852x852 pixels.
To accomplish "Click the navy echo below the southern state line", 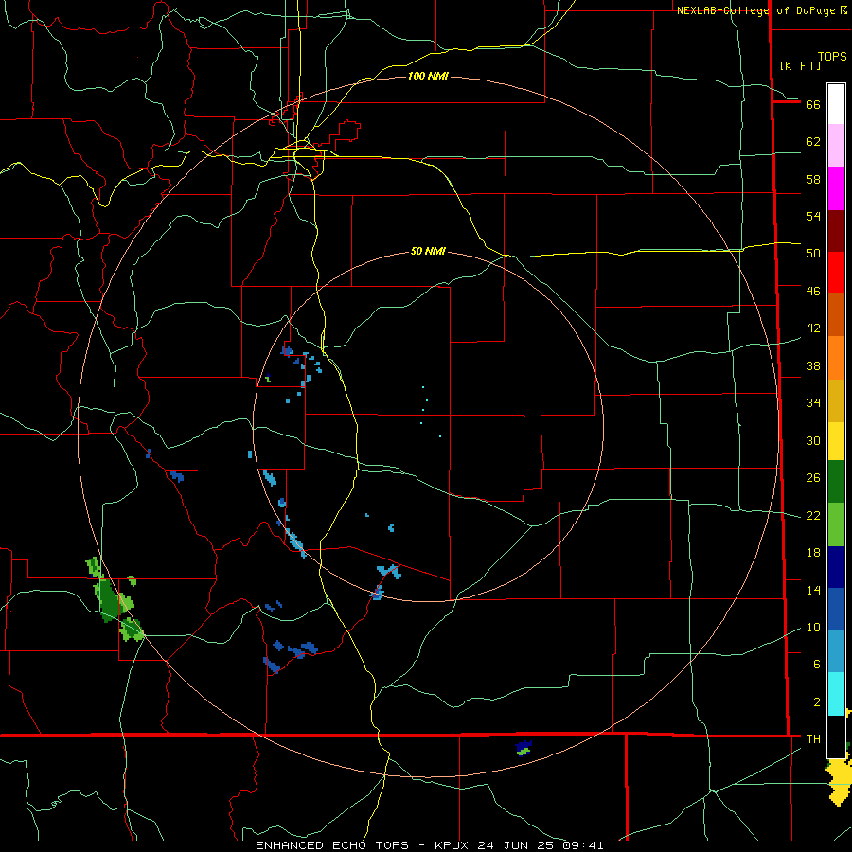I will click(x=524, y=747).
